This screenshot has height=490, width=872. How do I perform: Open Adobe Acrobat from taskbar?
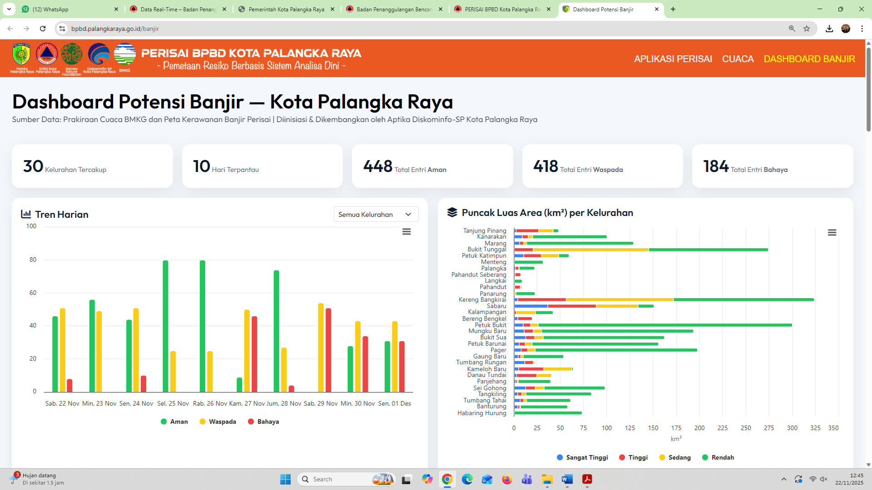587,479
